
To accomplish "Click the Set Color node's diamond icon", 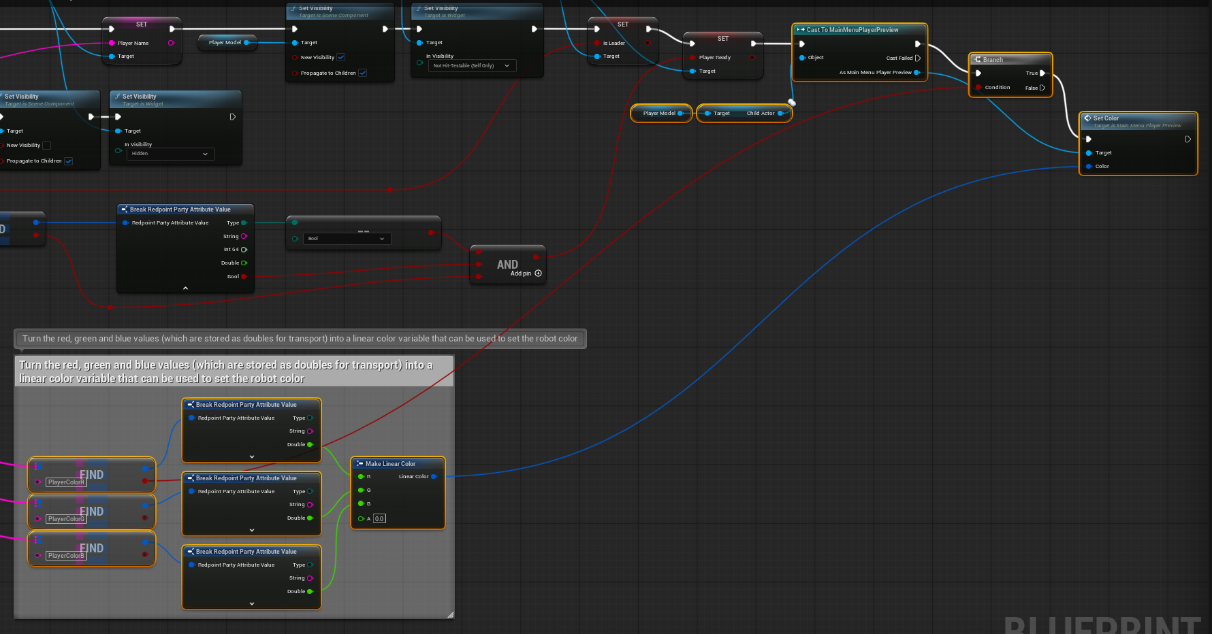I will (x=1087, y=118).
